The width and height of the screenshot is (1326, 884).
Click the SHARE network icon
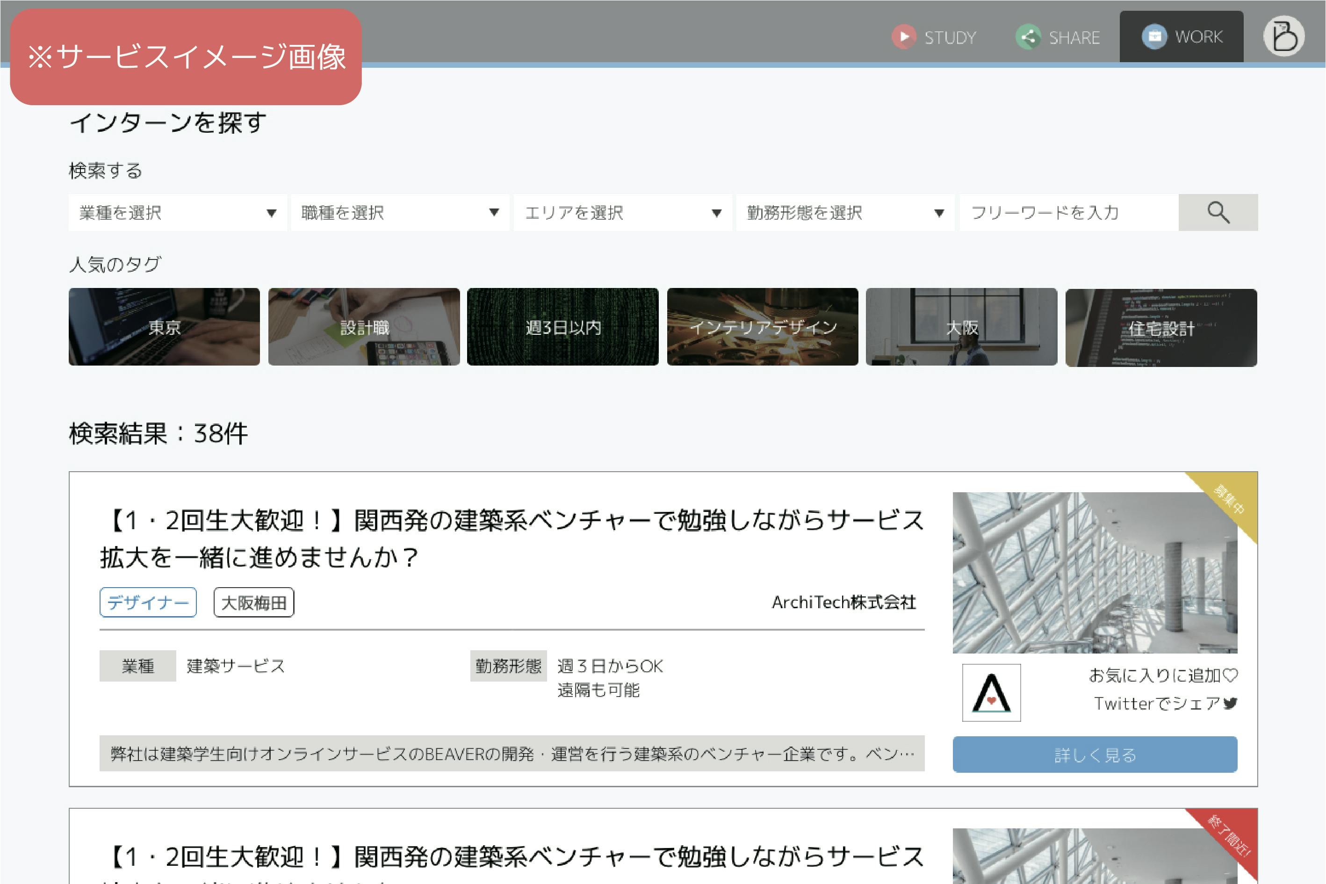pyautogui.click(x=1028, y=37)
